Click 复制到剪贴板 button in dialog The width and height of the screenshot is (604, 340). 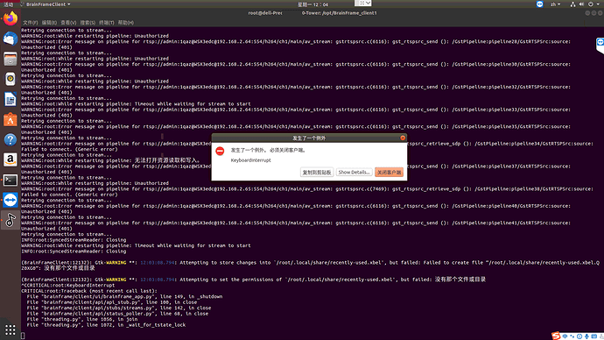point(317,173)
